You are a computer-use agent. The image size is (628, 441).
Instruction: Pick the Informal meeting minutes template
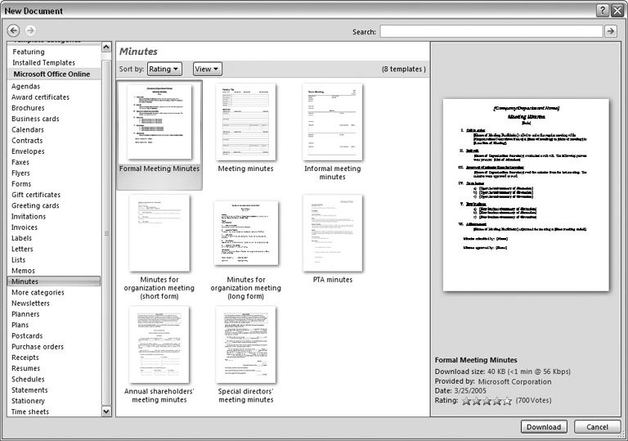tap(332, 123)
